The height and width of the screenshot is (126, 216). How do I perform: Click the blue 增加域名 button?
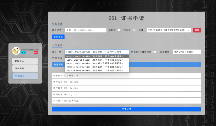(x=58, y=37)
